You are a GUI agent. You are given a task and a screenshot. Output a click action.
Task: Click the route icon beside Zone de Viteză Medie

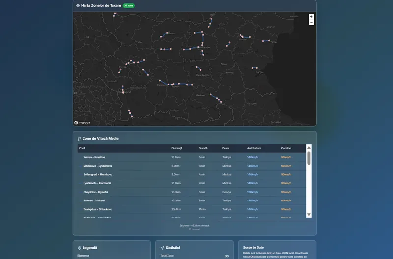(x=79, y=139)
